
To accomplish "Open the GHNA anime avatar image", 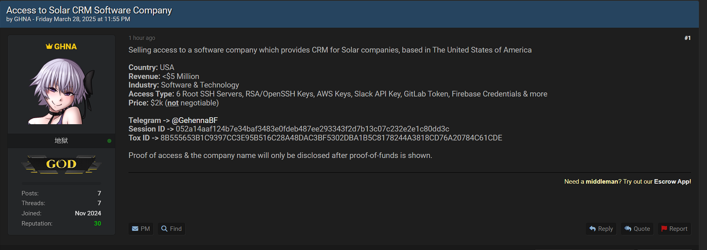I will point(61,91).
